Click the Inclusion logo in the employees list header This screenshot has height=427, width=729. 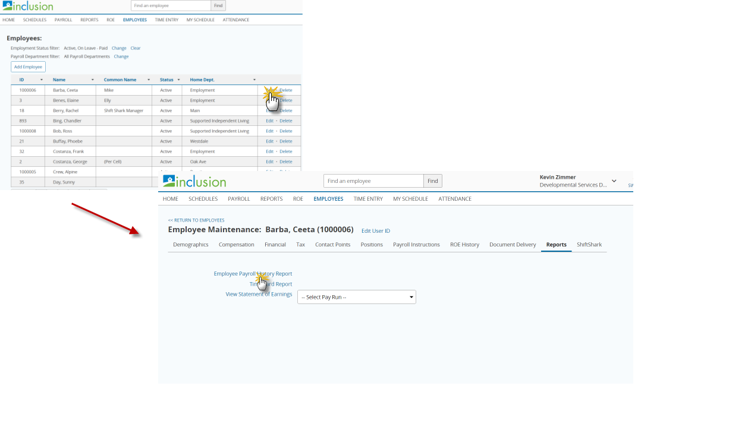tap(28, 6)
